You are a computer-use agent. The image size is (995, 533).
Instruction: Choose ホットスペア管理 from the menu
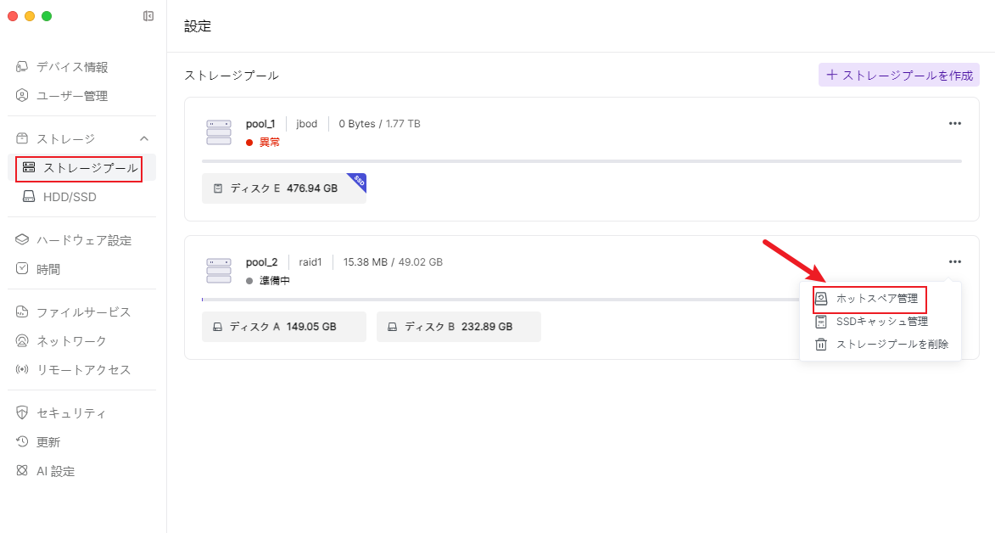[876, 299]
